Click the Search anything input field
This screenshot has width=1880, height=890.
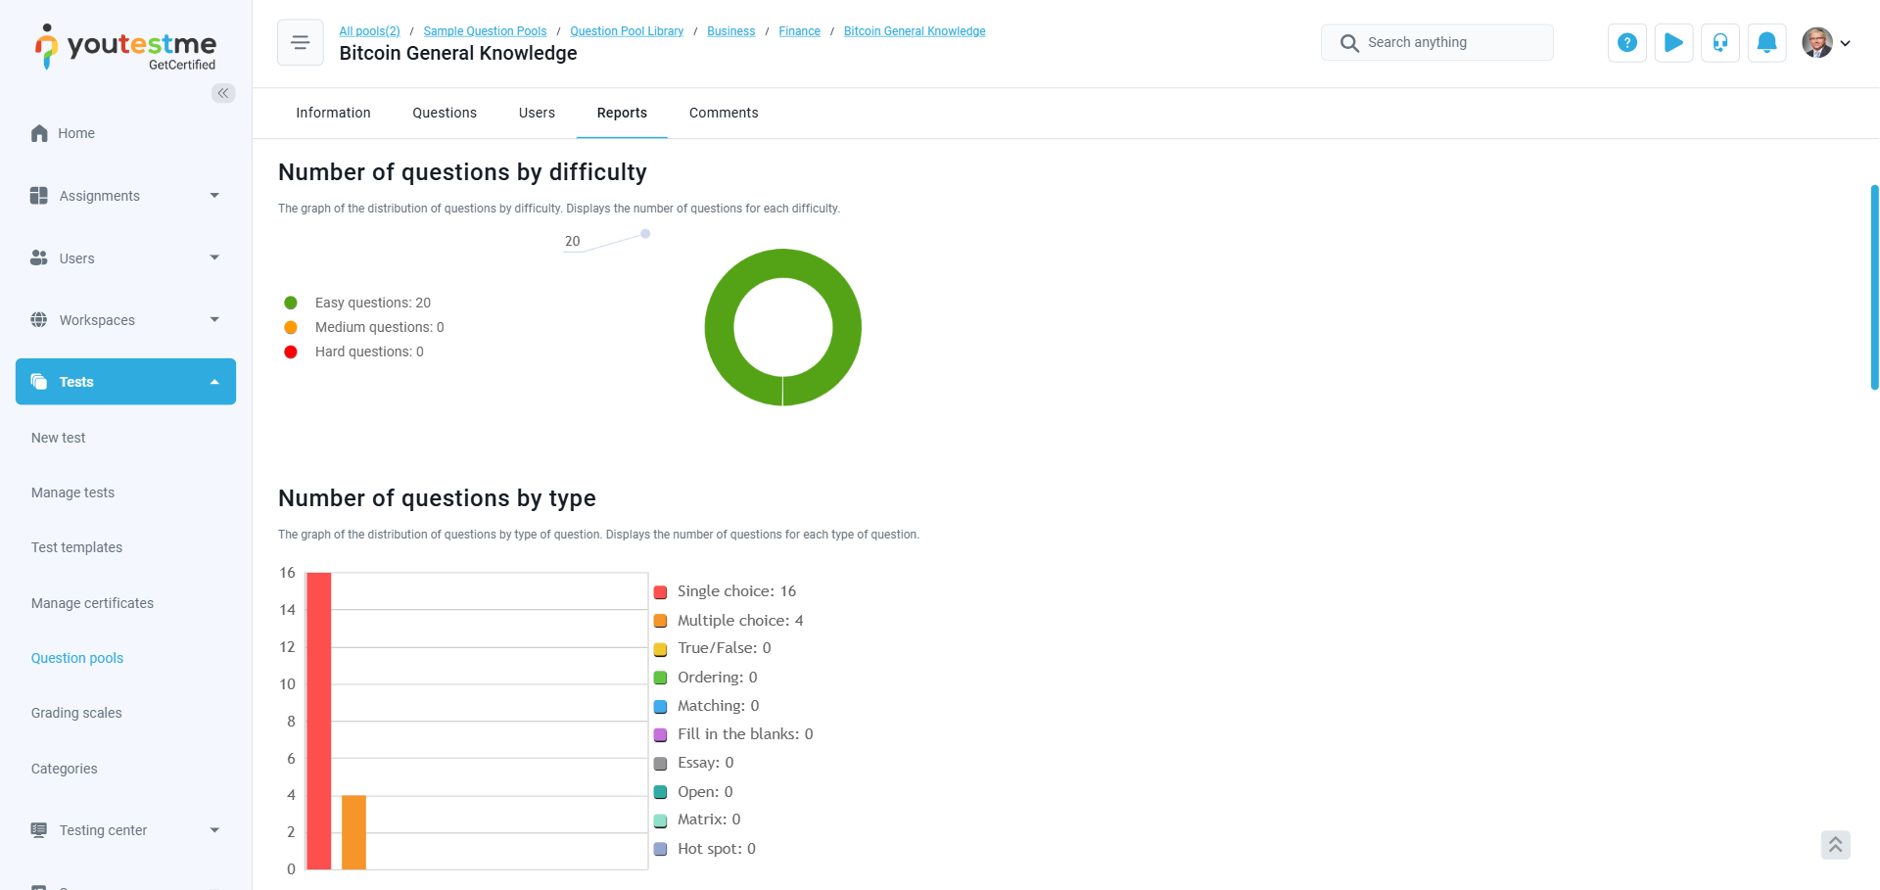click(1437, 43)
